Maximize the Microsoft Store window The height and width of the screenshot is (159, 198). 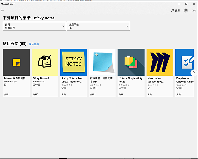186,4
